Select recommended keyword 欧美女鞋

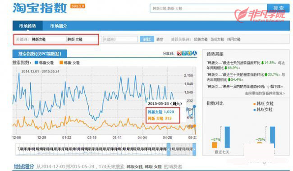click(x=201, y=39)
